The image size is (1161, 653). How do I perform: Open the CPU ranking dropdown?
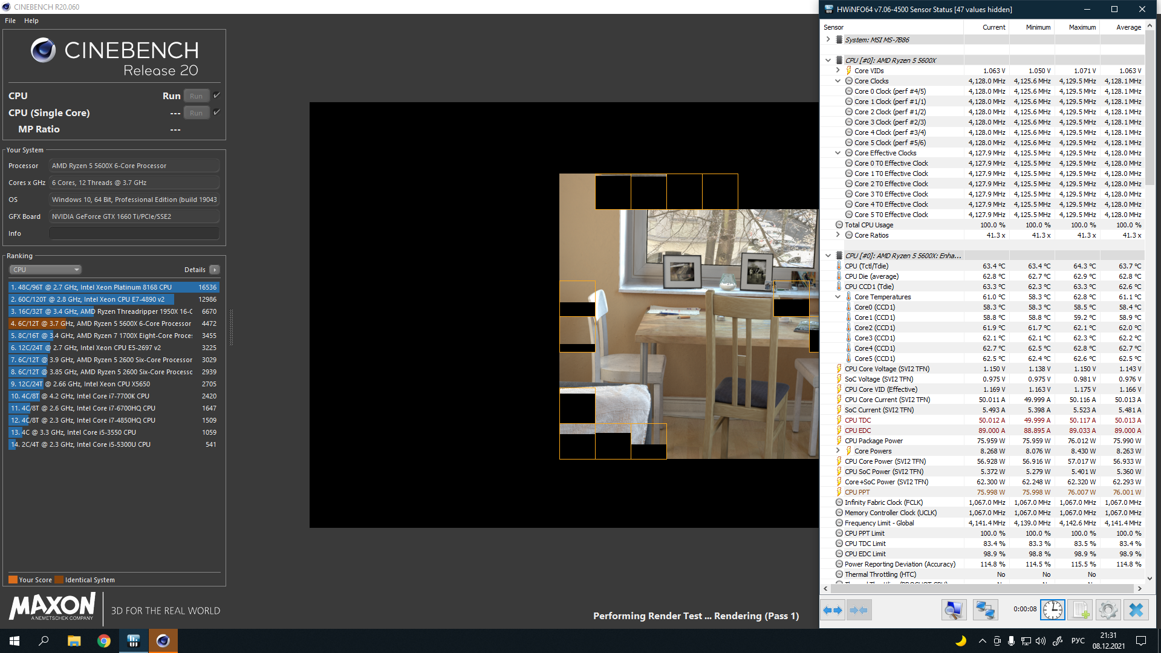click(45, 270)
